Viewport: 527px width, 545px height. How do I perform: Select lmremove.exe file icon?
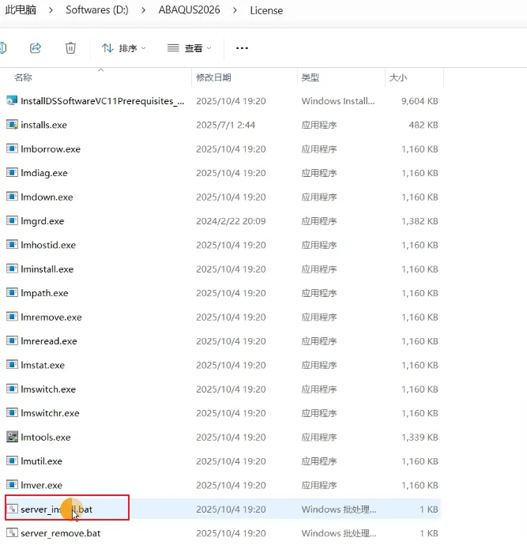[12, 317]
